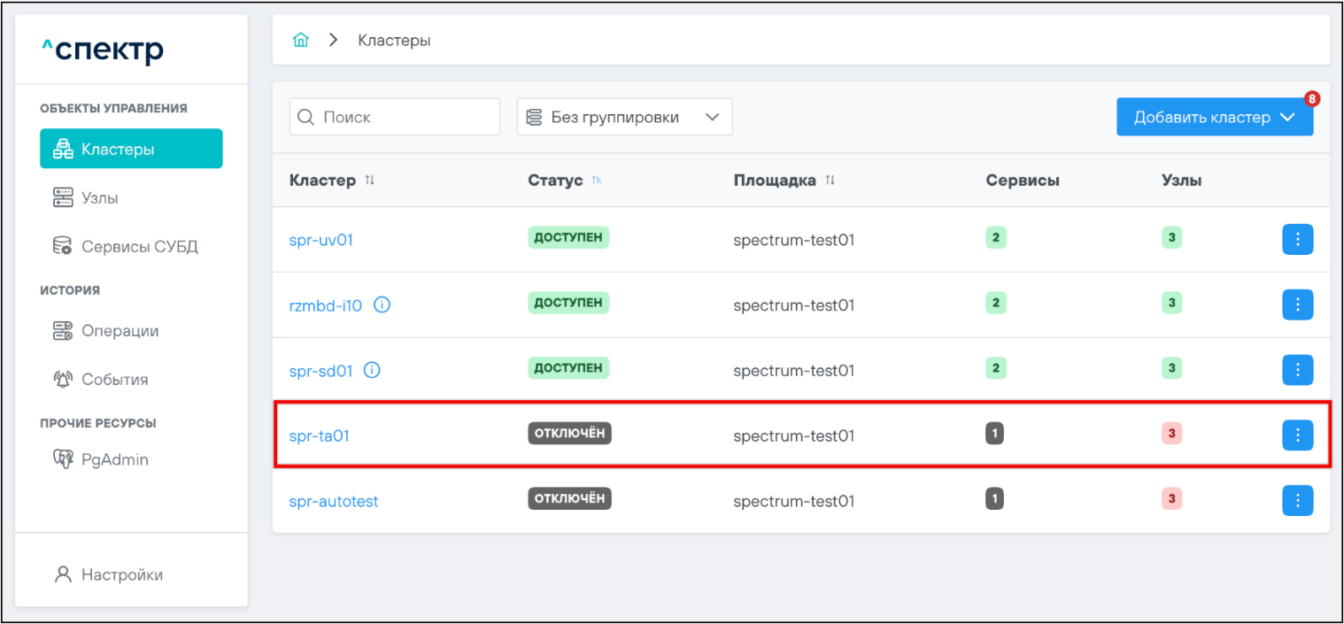Go to Узлы in the sidebar
The image size is (1344, 624).
tap(99, 198)
